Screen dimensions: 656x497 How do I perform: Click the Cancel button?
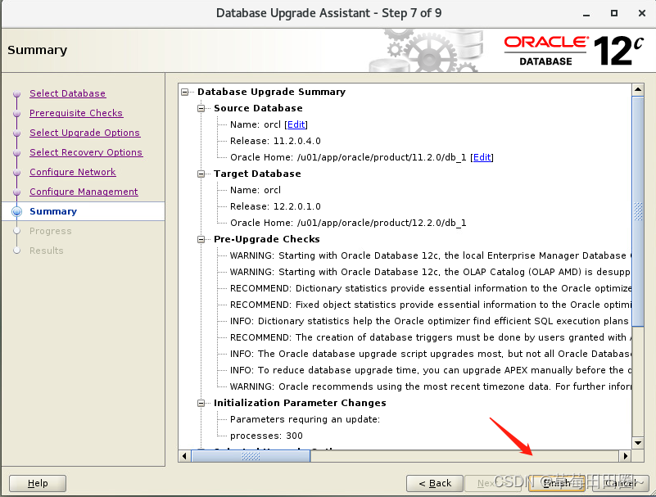621,483
